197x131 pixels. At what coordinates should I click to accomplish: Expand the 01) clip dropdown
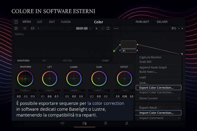pyautogui.click(x=179, y=28)
